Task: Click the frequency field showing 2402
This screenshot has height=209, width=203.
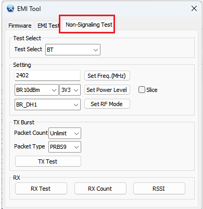Action: click(47, 75)
